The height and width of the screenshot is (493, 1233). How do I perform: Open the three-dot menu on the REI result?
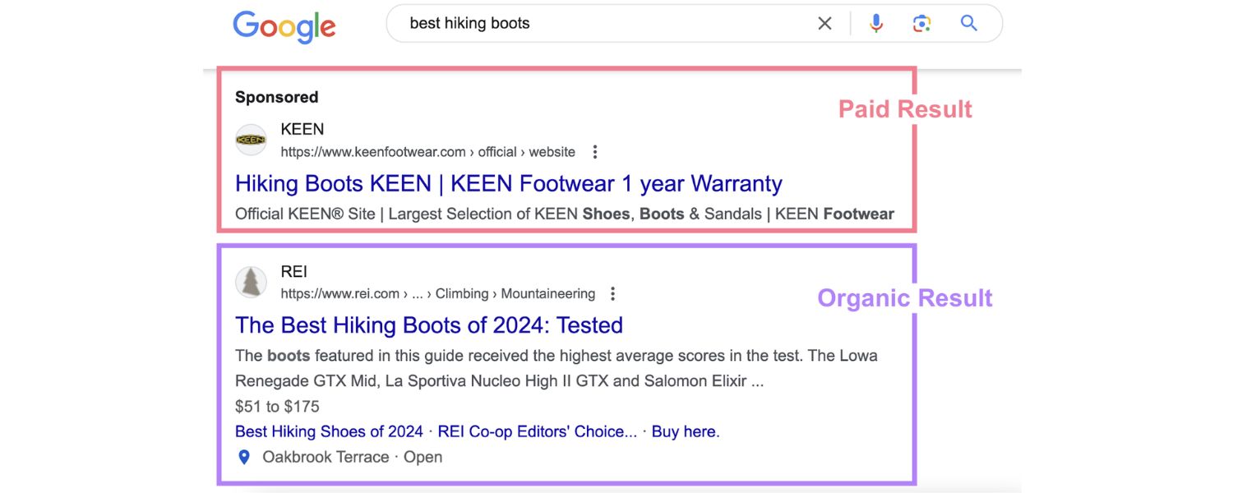click(x=612, y=293)
